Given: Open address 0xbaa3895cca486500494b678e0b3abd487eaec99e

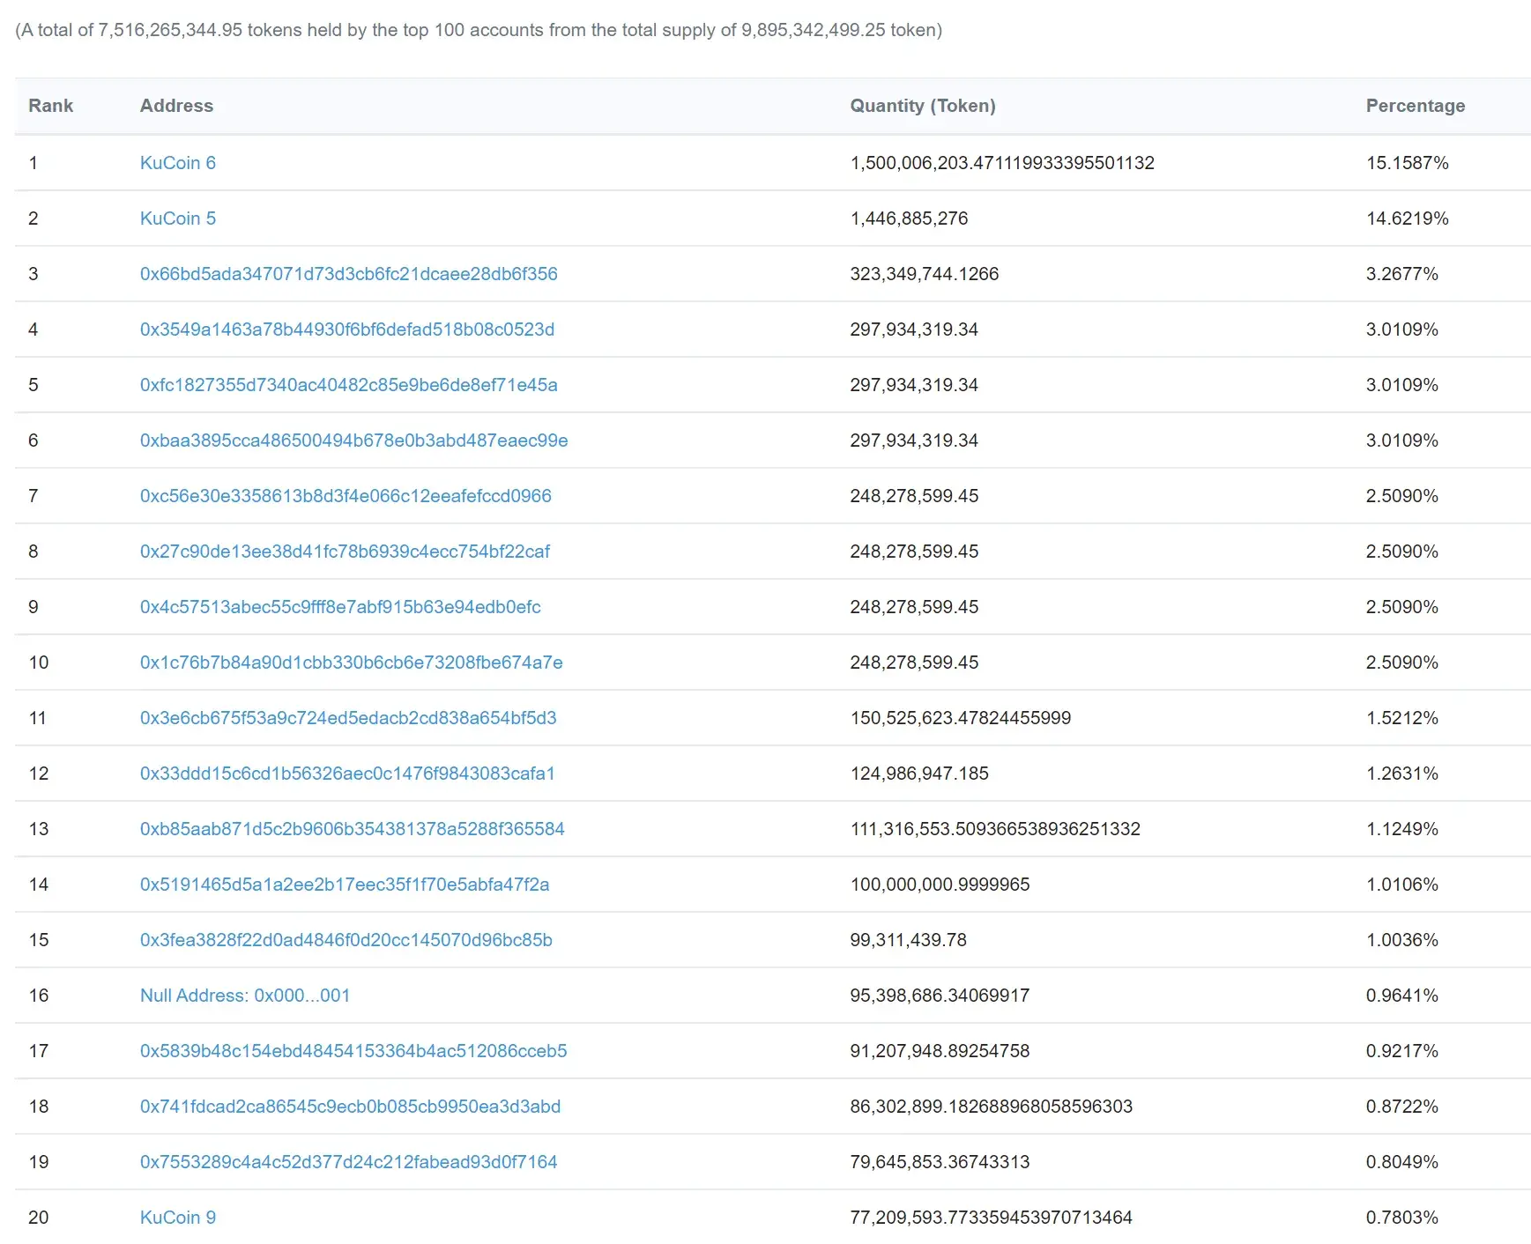Looking at the screenshot, I should pos(353,441).
